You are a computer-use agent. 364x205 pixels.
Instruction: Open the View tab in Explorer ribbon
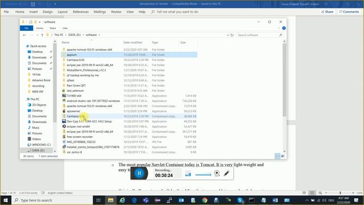tap(65, 28)
